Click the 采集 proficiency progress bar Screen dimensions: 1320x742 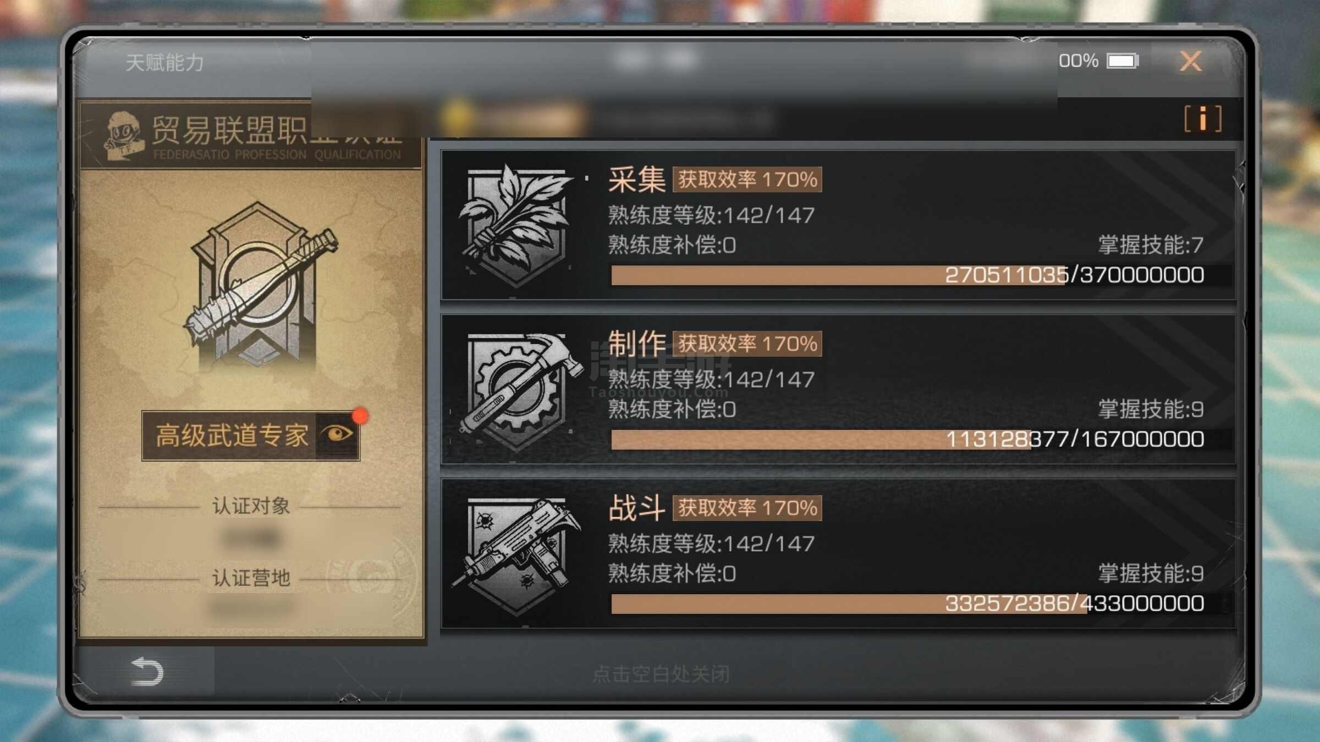click(x=908, y=275)
